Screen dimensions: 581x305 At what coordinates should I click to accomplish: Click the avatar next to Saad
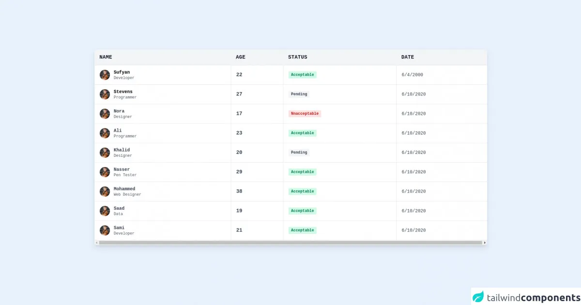(x=105, y=211)
